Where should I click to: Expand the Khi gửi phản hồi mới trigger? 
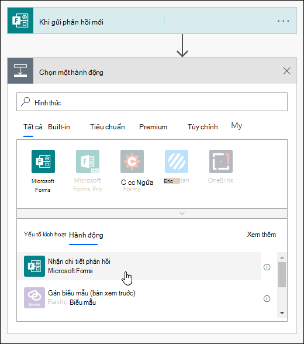[x=152, y=20]
